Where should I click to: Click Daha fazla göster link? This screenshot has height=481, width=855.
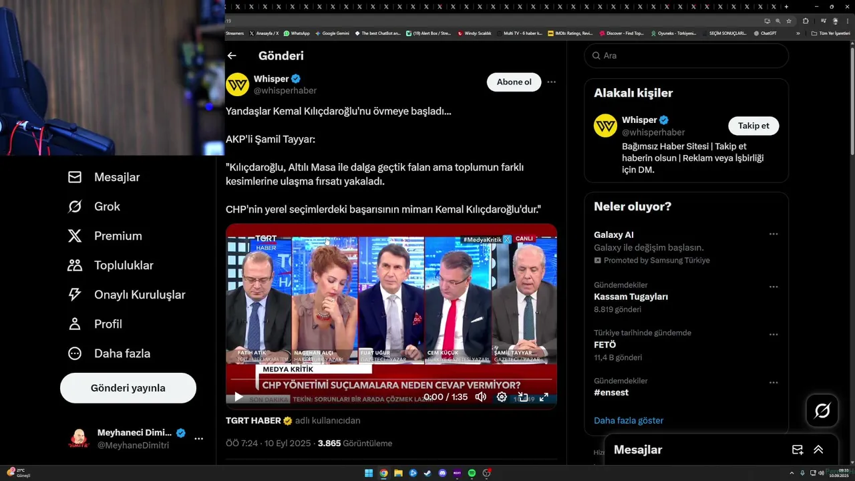tap(629, 421)
